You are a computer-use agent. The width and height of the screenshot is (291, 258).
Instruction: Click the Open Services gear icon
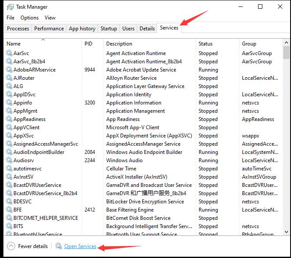click(59, 246)
